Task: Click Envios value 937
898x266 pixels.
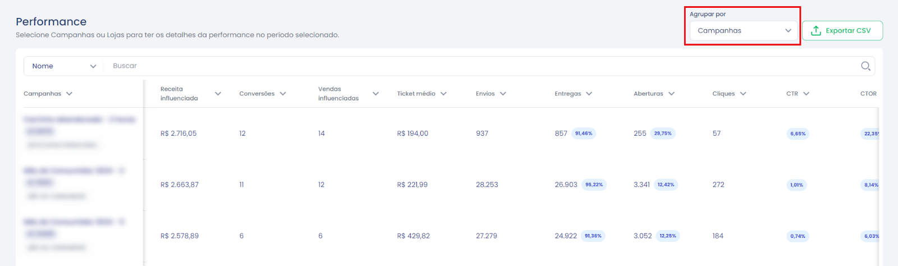Action: pos(482,134)
